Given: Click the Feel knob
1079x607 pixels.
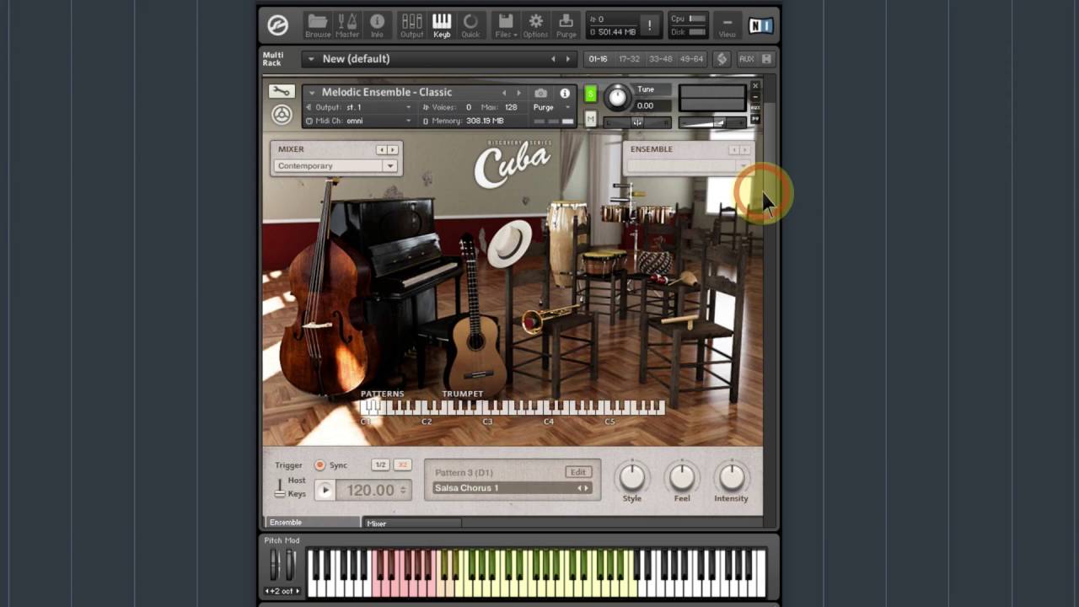Looking at the screenshot, I should (682, 477).
